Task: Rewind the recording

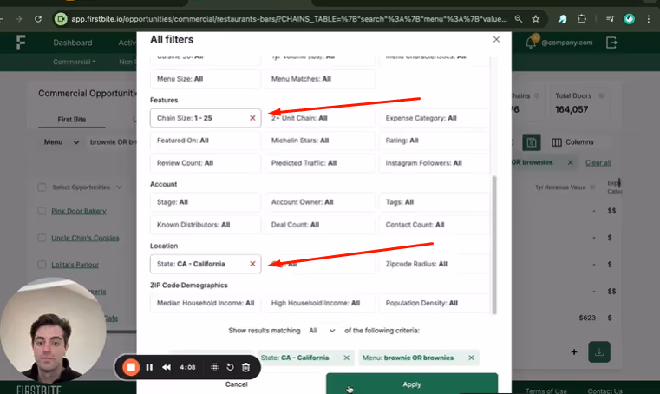Action: (x=167, y=367)
